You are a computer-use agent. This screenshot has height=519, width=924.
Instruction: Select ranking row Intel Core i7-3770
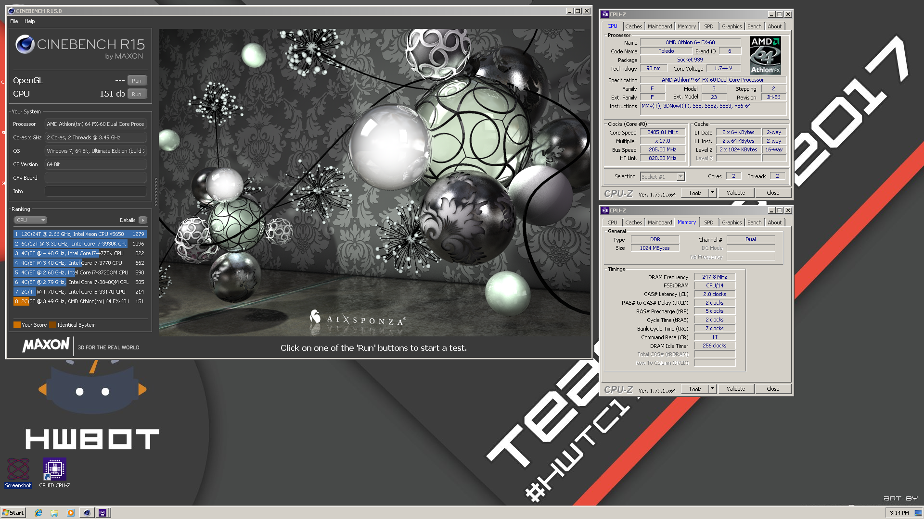click(80, 263)
